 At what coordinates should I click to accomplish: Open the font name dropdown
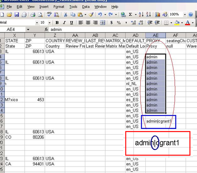(x=37, y=23)
